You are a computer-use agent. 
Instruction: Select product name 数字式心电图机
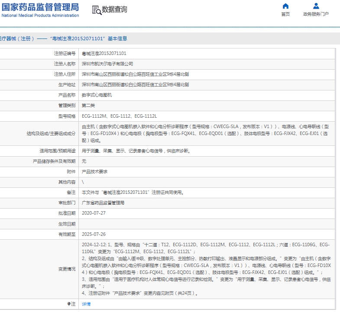coord(97,95)
